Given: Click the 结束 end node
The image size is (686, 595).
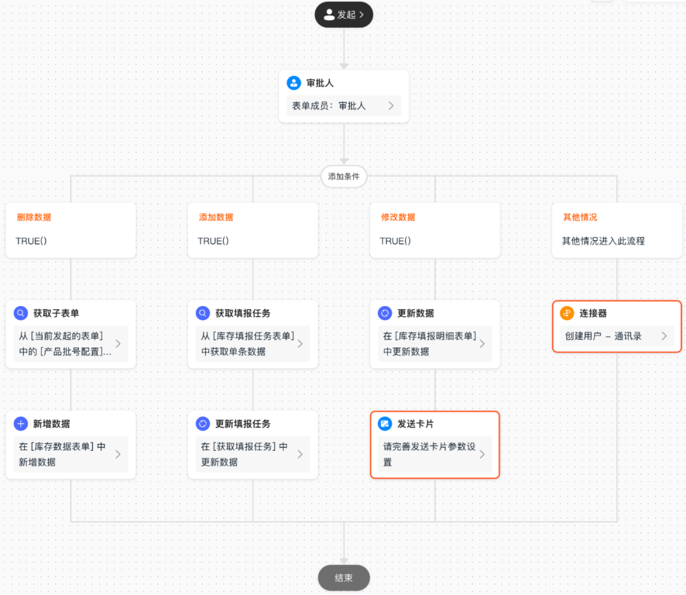Looking at the screenshot, I should [344, 578].
